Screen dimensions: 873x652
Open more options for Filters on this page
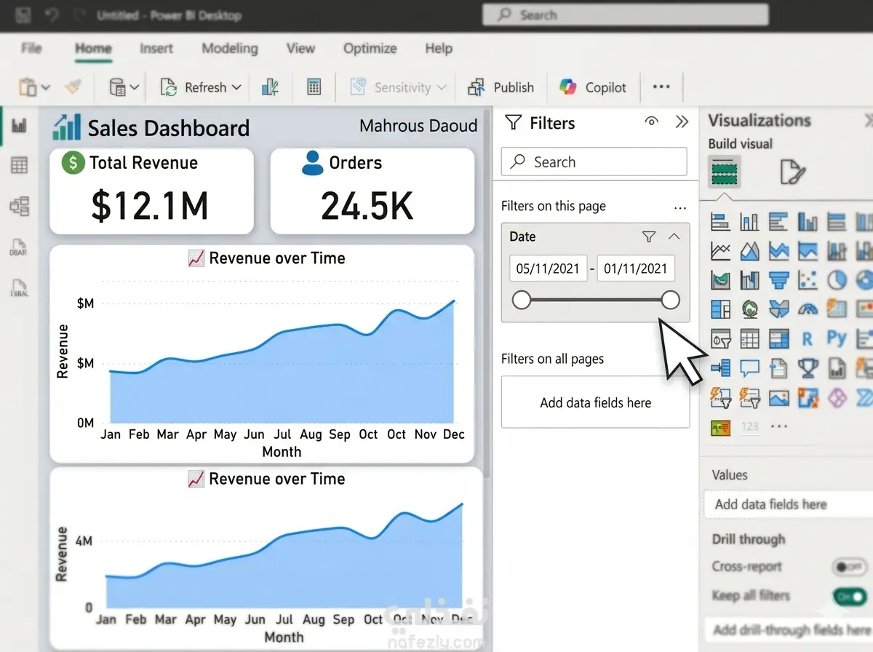tap(680, 207)
